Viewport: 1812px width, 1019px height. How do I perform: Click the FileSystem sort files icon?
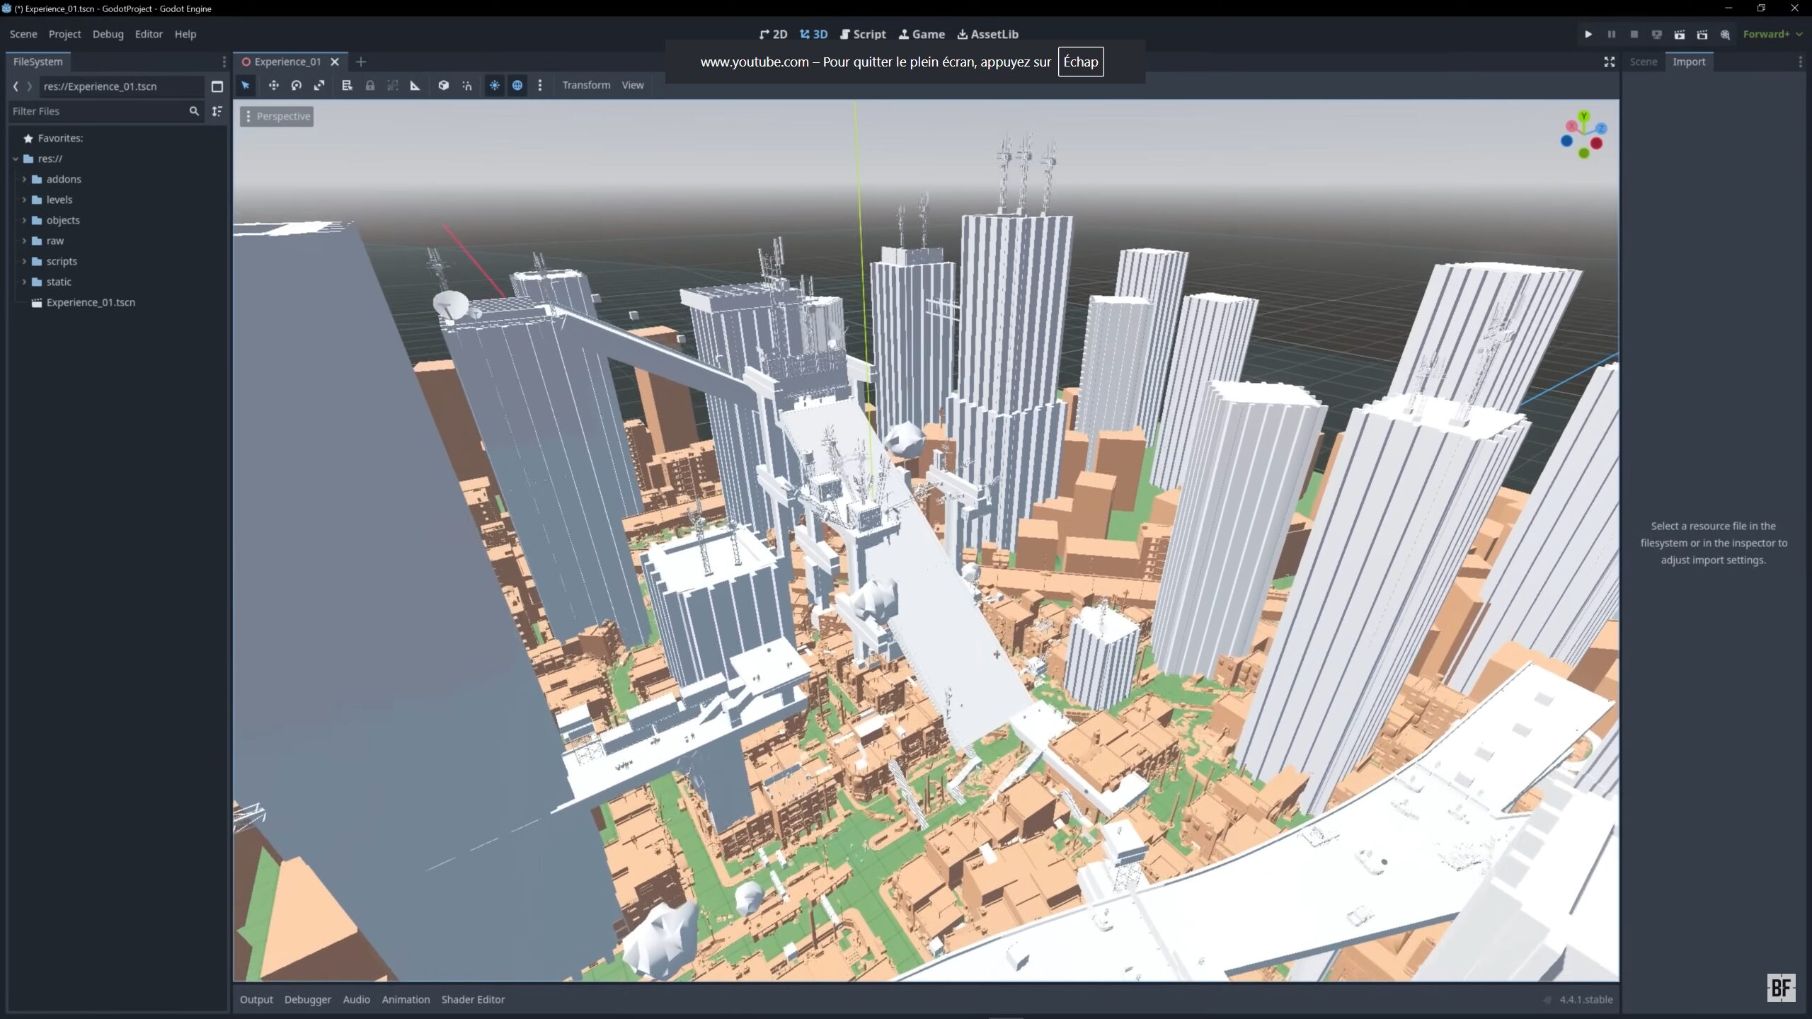point(217,111)
